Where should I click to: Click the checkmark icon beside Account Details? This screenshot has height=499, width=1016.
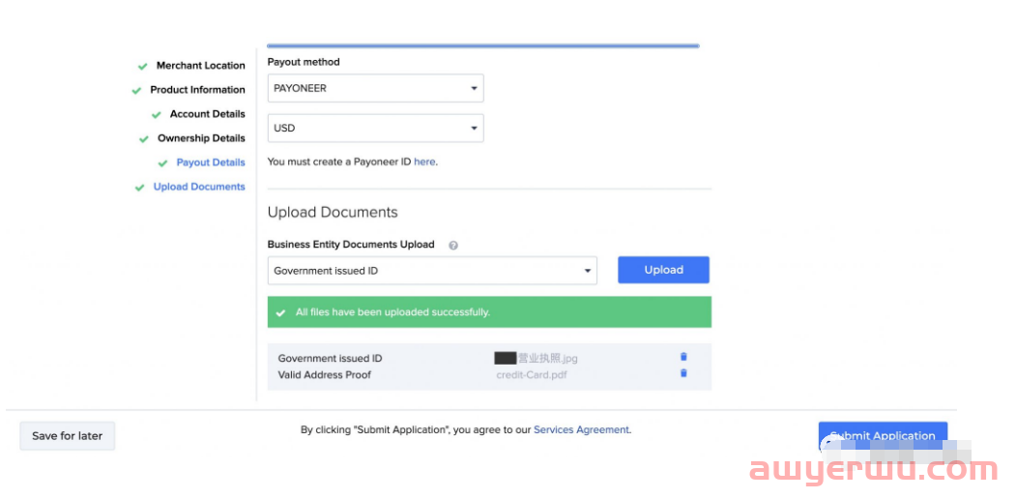pyautogui.click(x=157, y=115)
